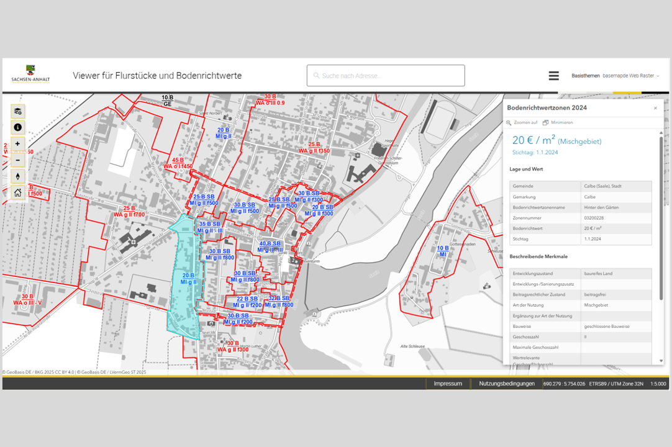Open the layer list tool

pos(17,111)
